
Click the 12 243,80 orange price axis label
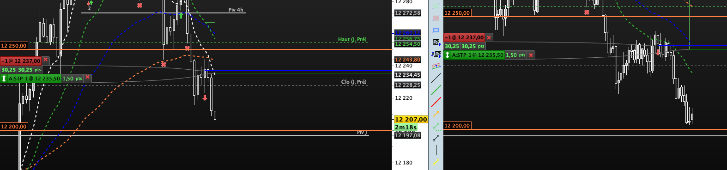coord(407,60)
